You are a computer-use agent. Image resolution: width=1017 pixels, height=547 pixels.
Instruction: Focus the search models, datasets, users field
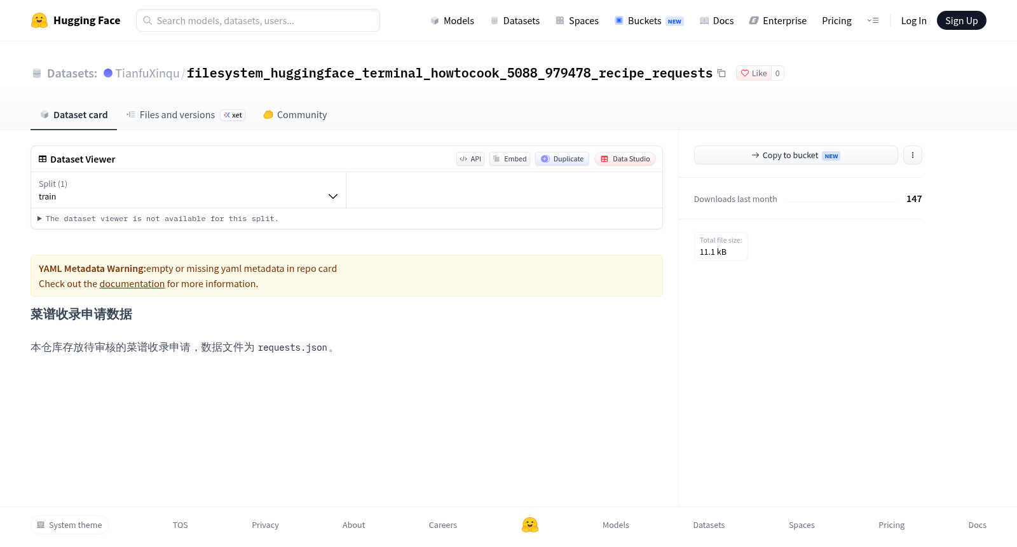pos(258,20)
